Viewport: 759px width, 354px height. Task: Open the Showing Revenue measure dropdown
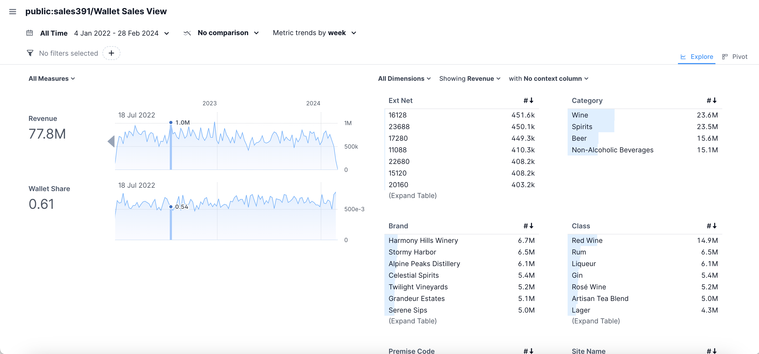click(470, 79)
